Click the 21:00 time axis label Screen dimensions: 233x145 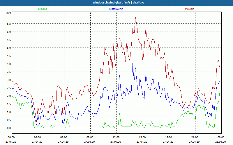(195, 137)
